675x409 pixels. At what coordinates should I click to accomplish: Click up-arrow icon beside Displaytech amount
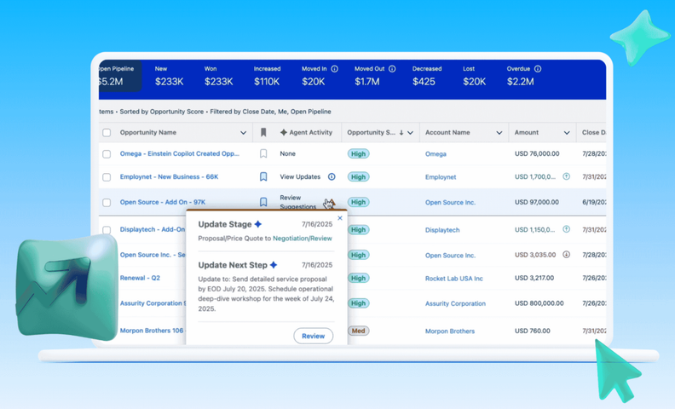567,229
